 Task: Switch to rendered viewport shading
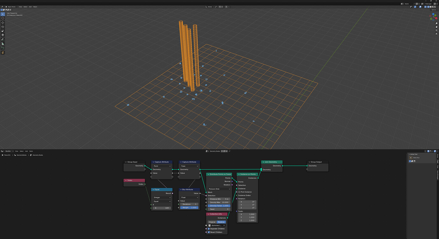pyautogui.click(x=436, y=7)
